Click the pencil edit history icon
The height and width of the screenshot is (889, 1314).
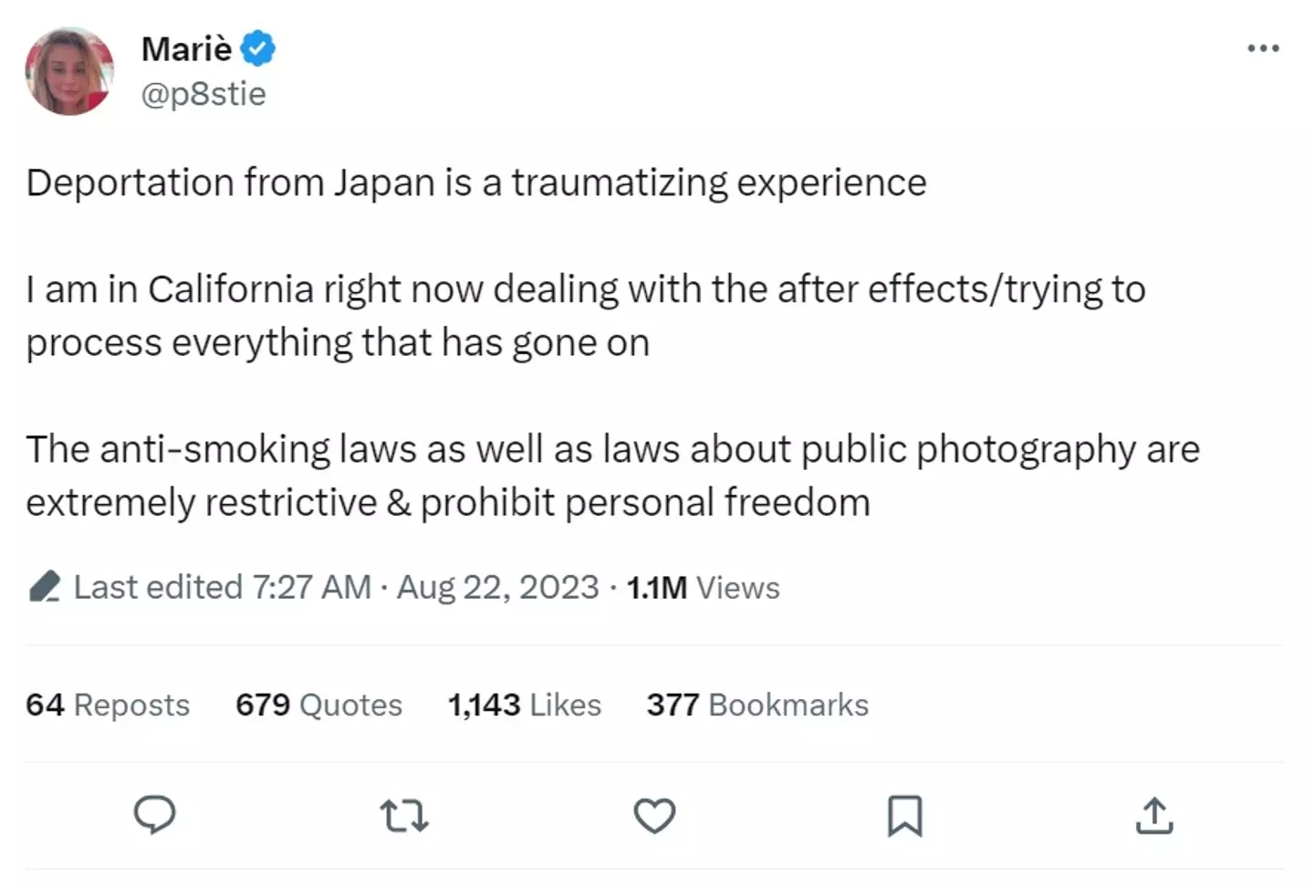coord(45,587)
